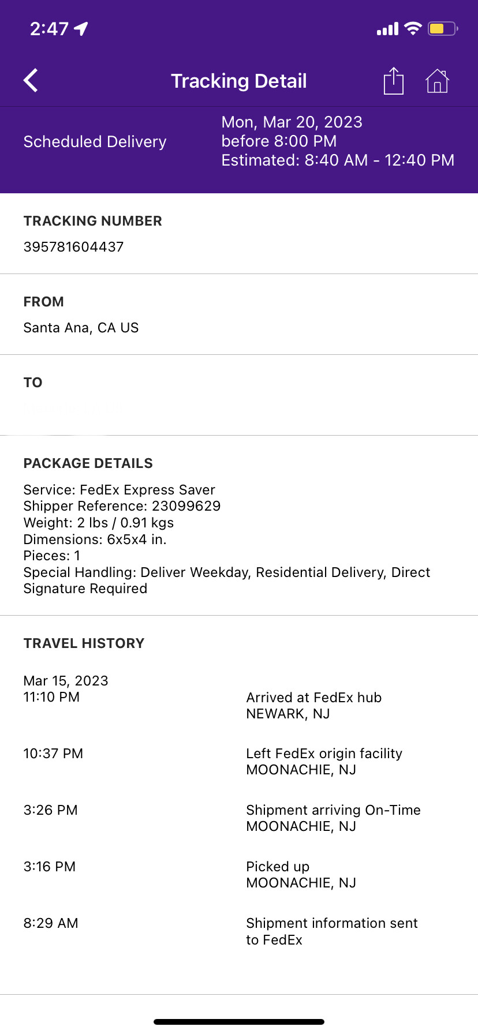Viewport: 478px width, 1034px height.
Task: Select tracking number 395781604437
Action: [x=73, y=247]
